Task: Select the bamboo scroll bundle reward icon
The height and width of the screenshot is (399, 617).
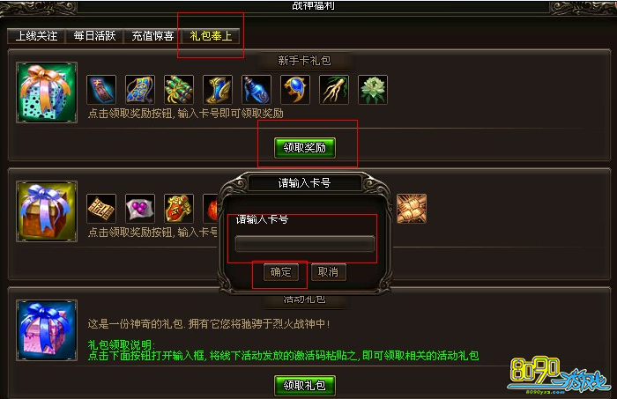Action: tap(179, 90)
